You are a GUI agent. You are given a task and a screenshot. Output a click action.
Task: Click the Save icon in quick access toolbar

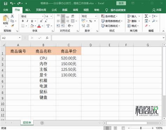[x=6, y=3]
